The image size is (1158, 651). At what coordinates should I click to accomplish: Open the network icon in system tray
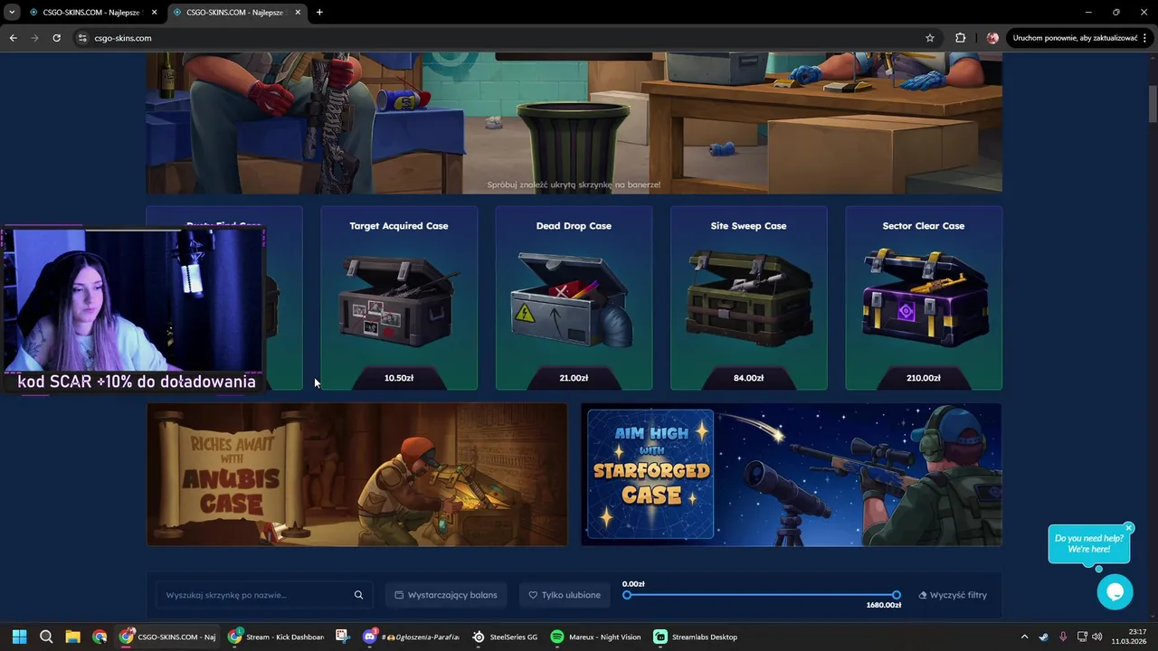tap(1082, 637)
